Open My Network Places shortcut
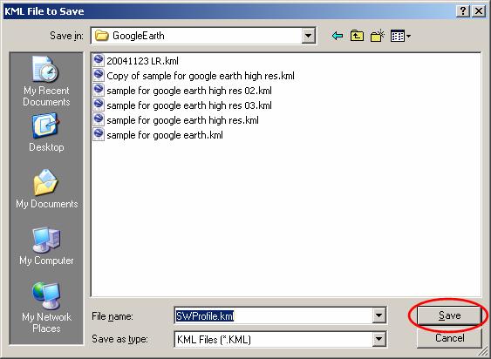This screenshot has height=359, width=491. pos(46,308)
